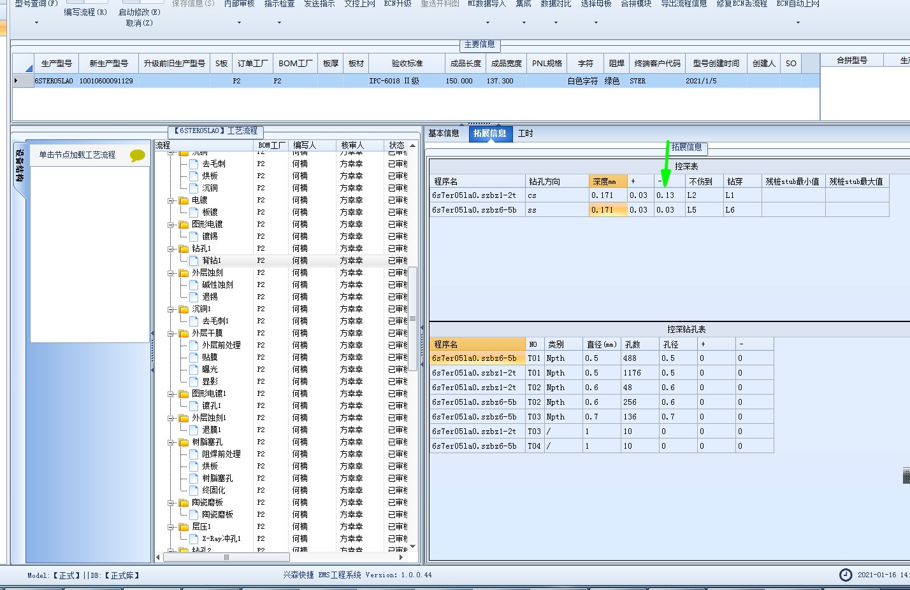The image size is (910, 590).
Task: Click the folder icon of 树脂塞孔
Action: (x=184, y=442)
